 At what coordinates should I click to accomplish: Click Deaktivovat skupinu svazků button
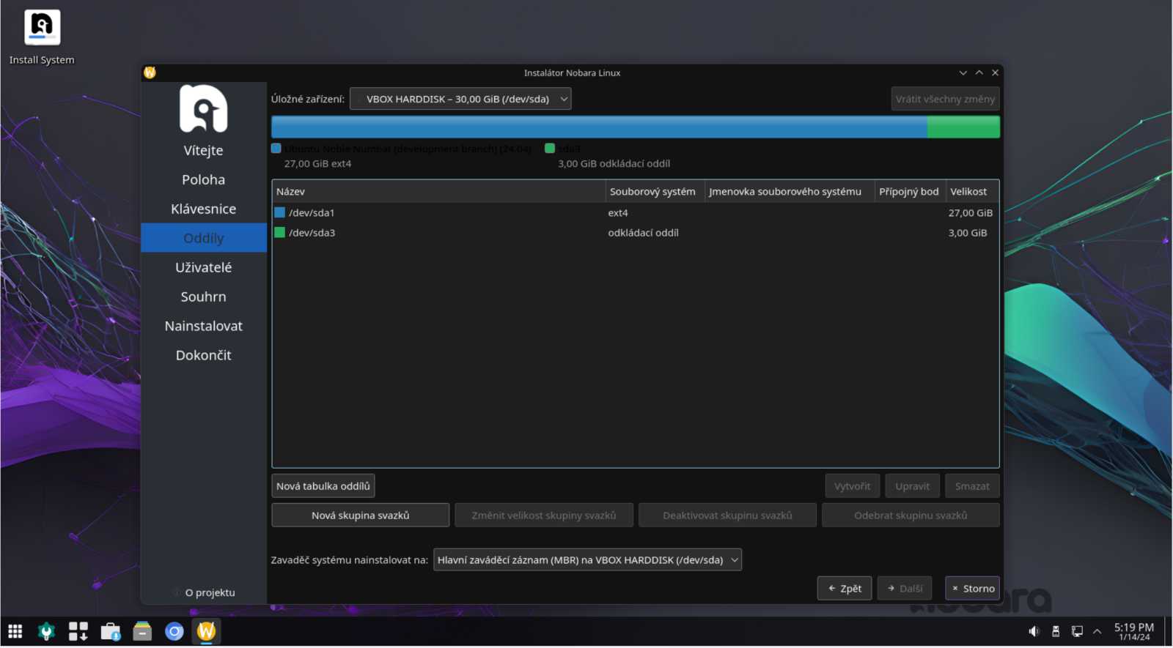pyautogui.click(x=727, y=515)
